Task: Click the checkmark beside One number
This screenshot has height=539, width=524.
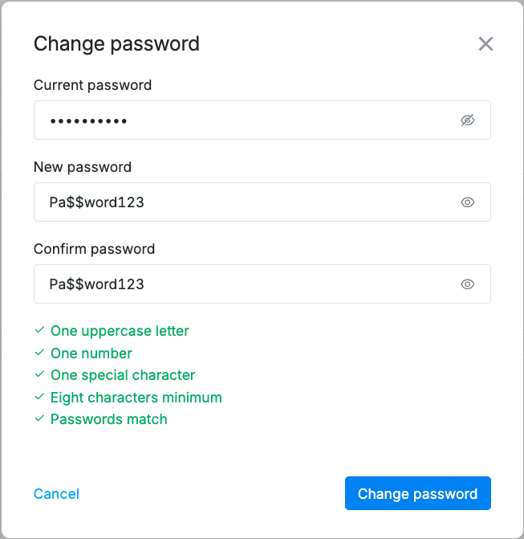Action: tap(39, 353)
